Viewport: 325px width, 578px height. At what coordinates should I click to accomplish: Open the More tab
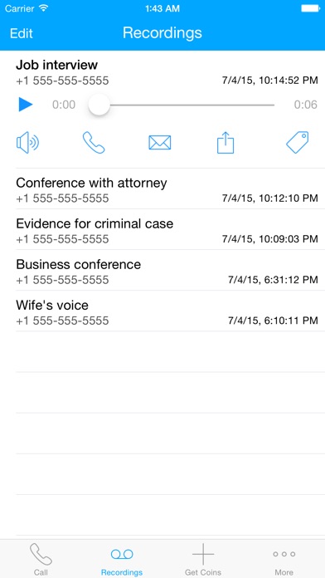click(284, 559)
